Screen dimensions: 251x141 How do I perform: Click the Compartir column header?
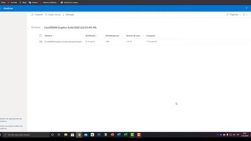pyautogui.click(x=151, y=36)
